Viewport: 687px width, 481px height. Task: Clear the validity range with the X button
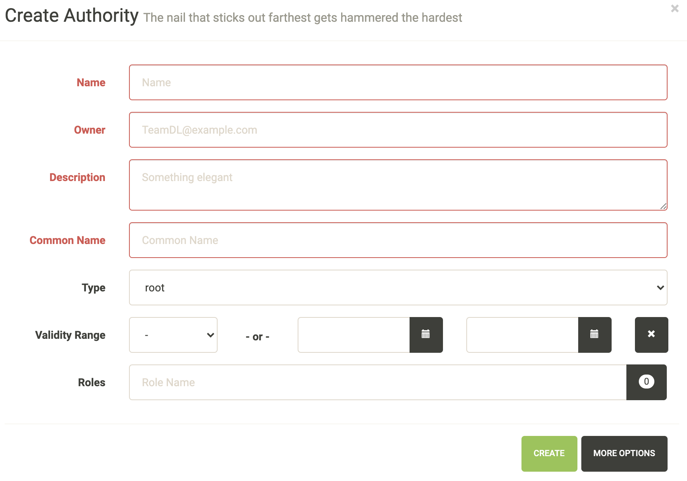pos(651,335)
